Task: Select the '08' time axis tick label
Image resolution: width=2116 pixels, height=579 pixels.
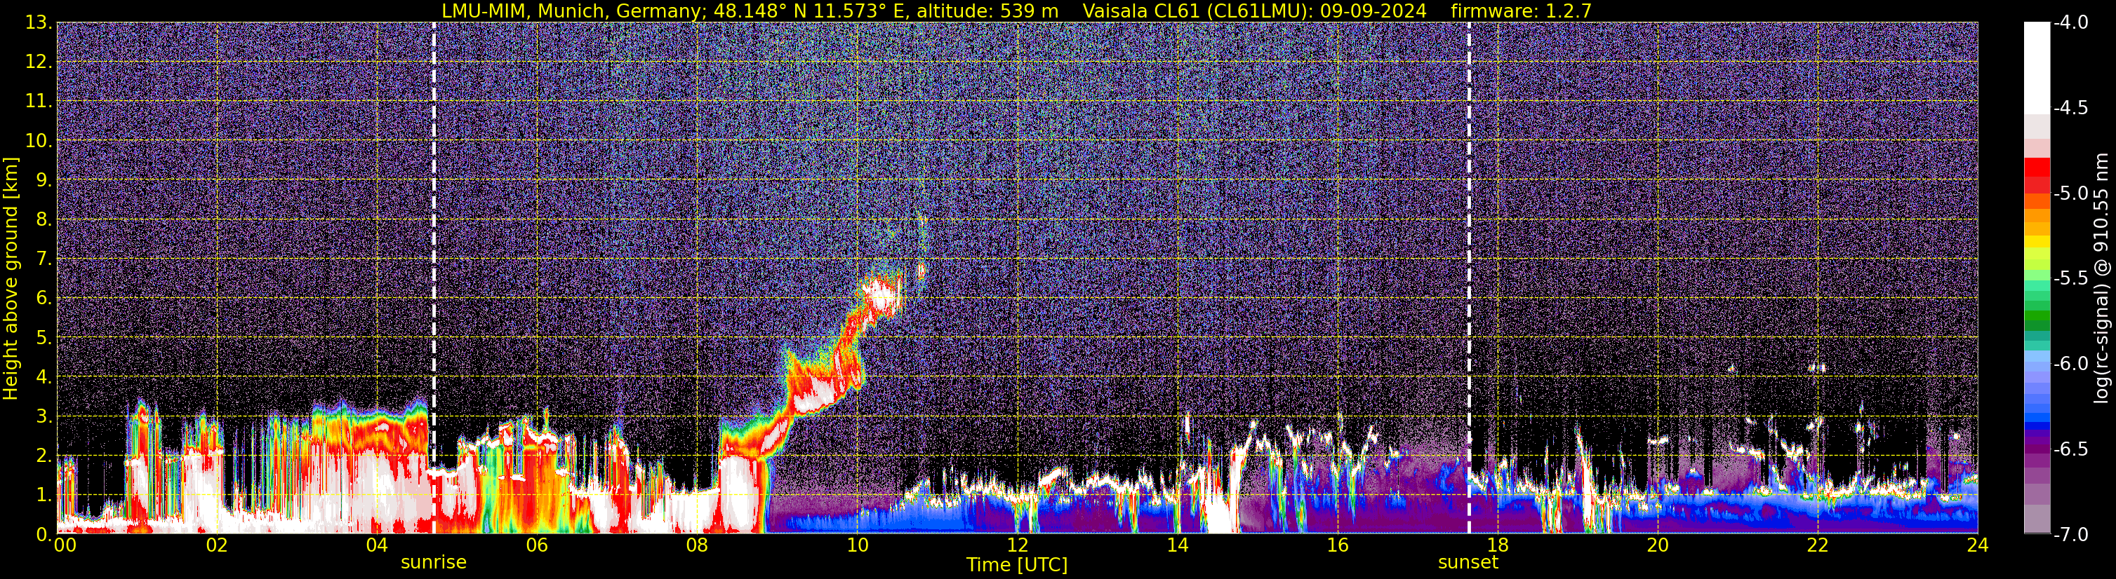Action: 697,545
